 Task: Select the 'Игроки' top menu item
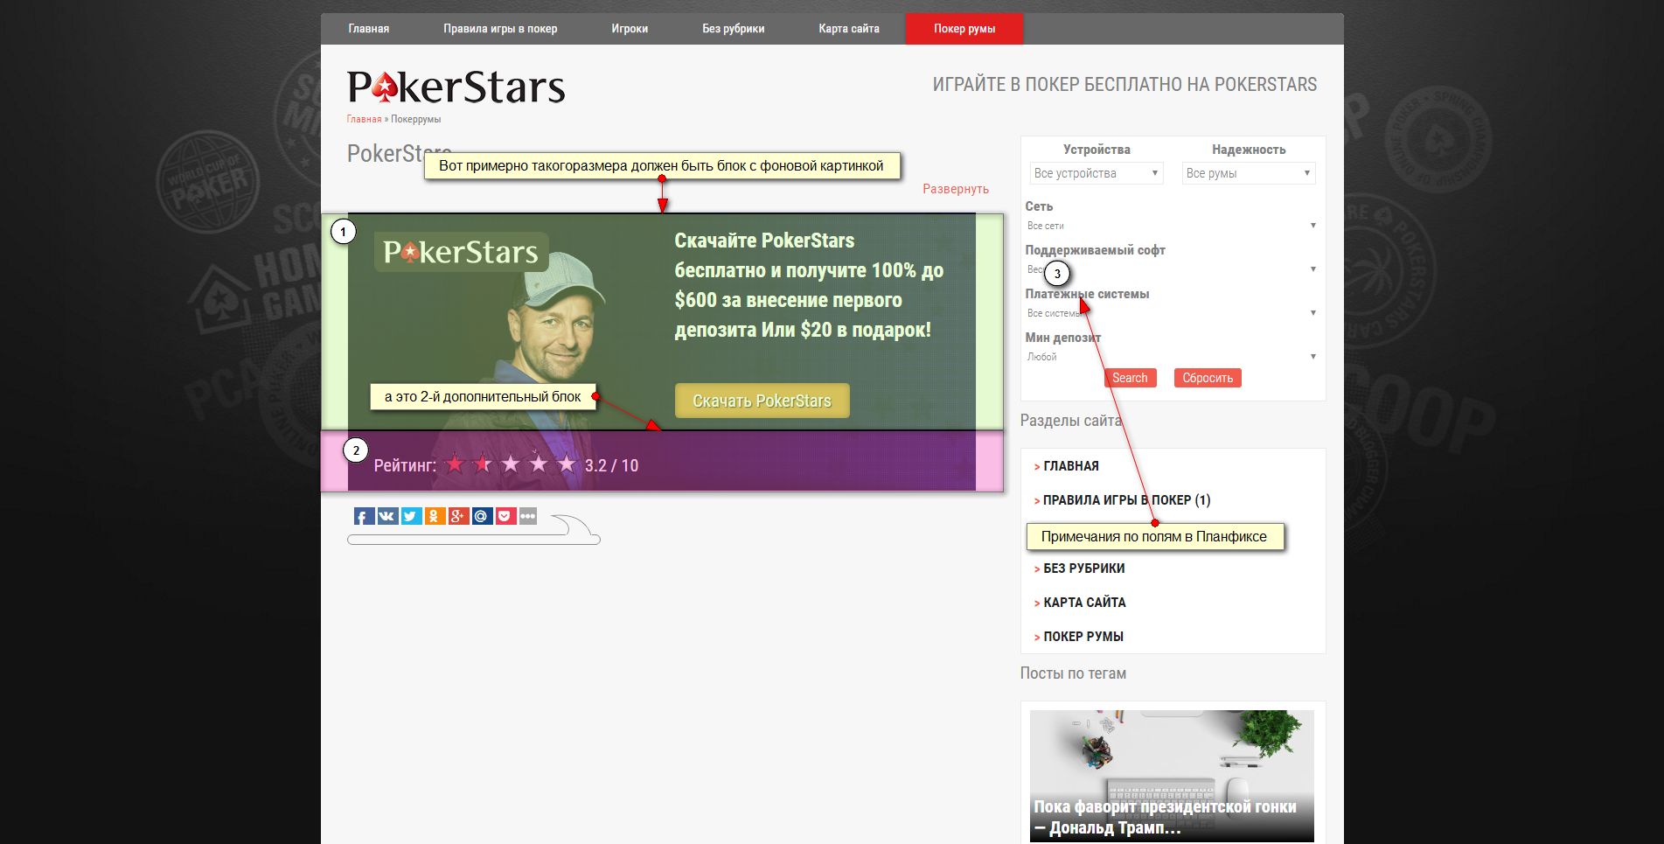(x=630, y=29)
